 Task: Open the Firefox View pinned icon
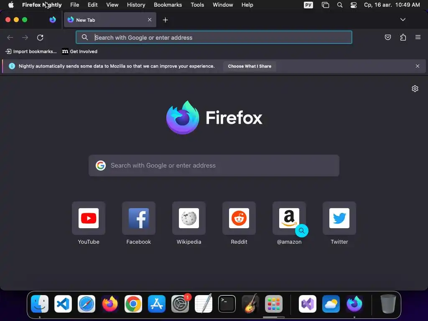52,20
